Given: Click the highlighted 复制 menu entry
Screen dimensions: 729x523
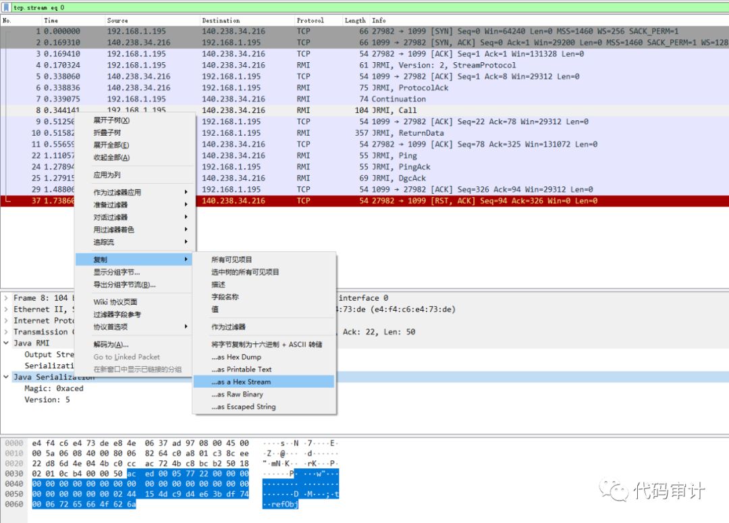Looking at the screenshot, I should (134, 259).
